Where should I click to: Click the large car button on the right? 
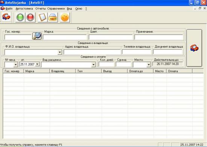(x=194, y=48)
